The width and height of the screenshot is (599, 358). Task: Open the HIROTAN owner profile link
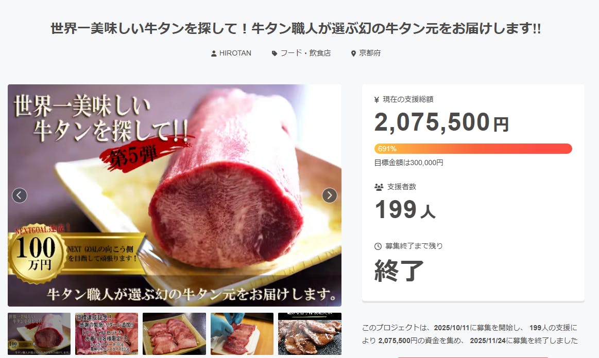pos(235,53)
